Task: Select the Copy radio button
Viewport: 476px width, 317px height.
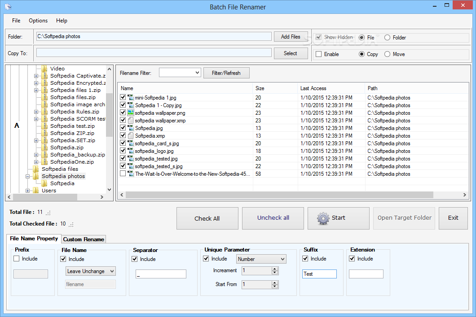Action: (361, 54)
